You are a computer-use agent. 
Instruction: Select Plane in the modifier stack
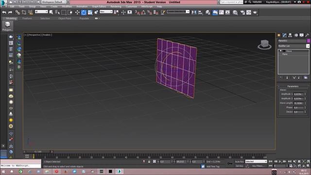[x=285, y=54]
